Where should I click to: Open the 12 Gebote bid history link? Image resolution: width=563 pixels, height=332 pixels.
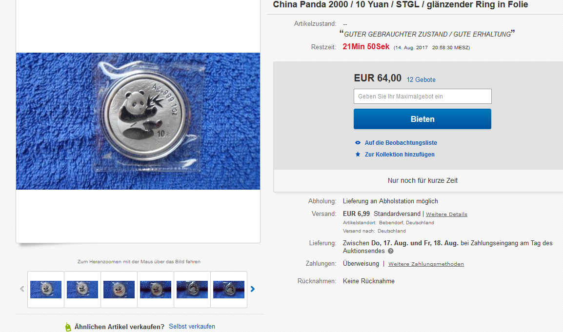pos(421,79)
